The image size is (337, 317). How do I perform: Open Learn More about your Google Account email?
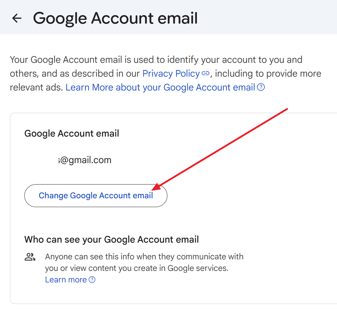(x=160, y=87)
